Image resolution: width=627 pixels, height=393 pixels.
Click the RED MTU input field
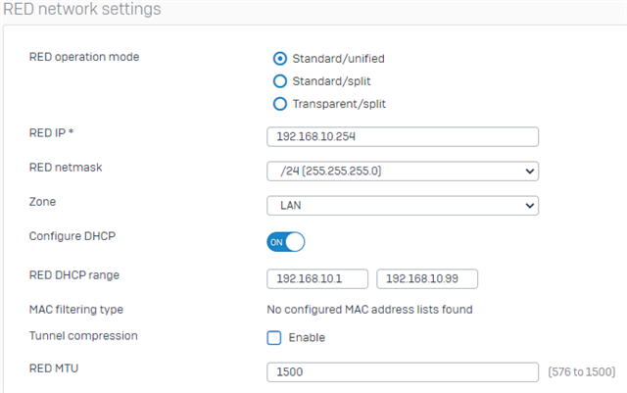[x=403, y=372]
